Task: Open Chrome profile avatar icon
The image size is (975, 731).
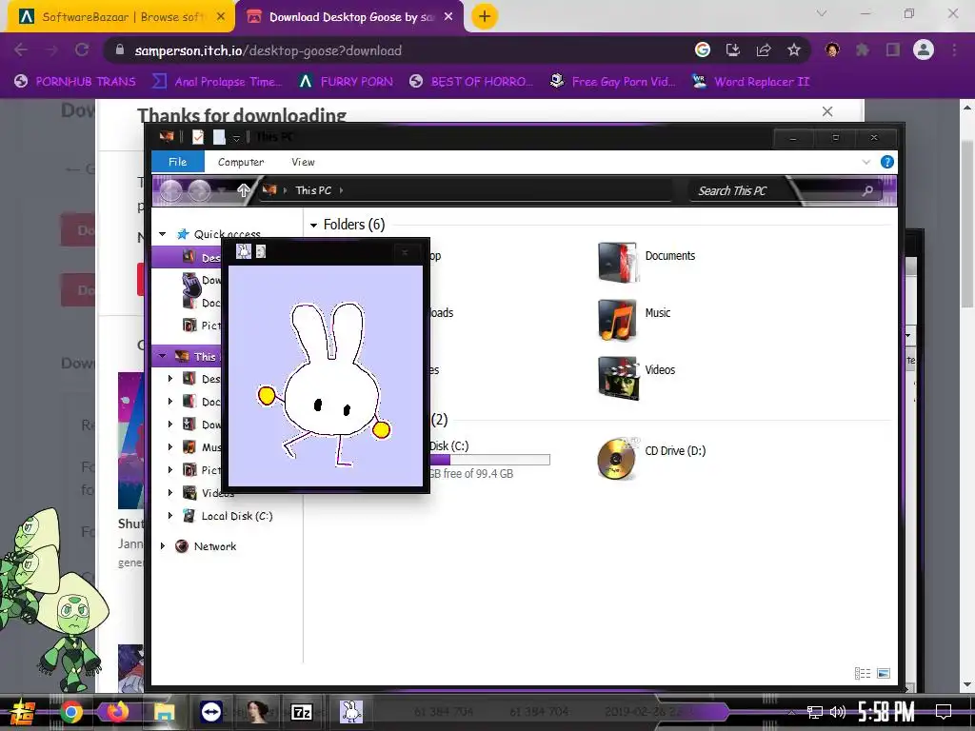Action: 924,49
